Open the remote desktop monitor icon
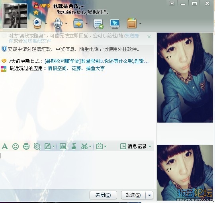The width and height of the screenshot is (215, 203). tap(115, 24)
